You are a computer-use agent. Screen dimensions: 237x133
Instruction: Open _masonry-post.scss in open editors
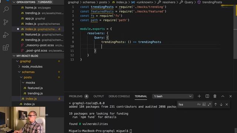pos(38,45)
